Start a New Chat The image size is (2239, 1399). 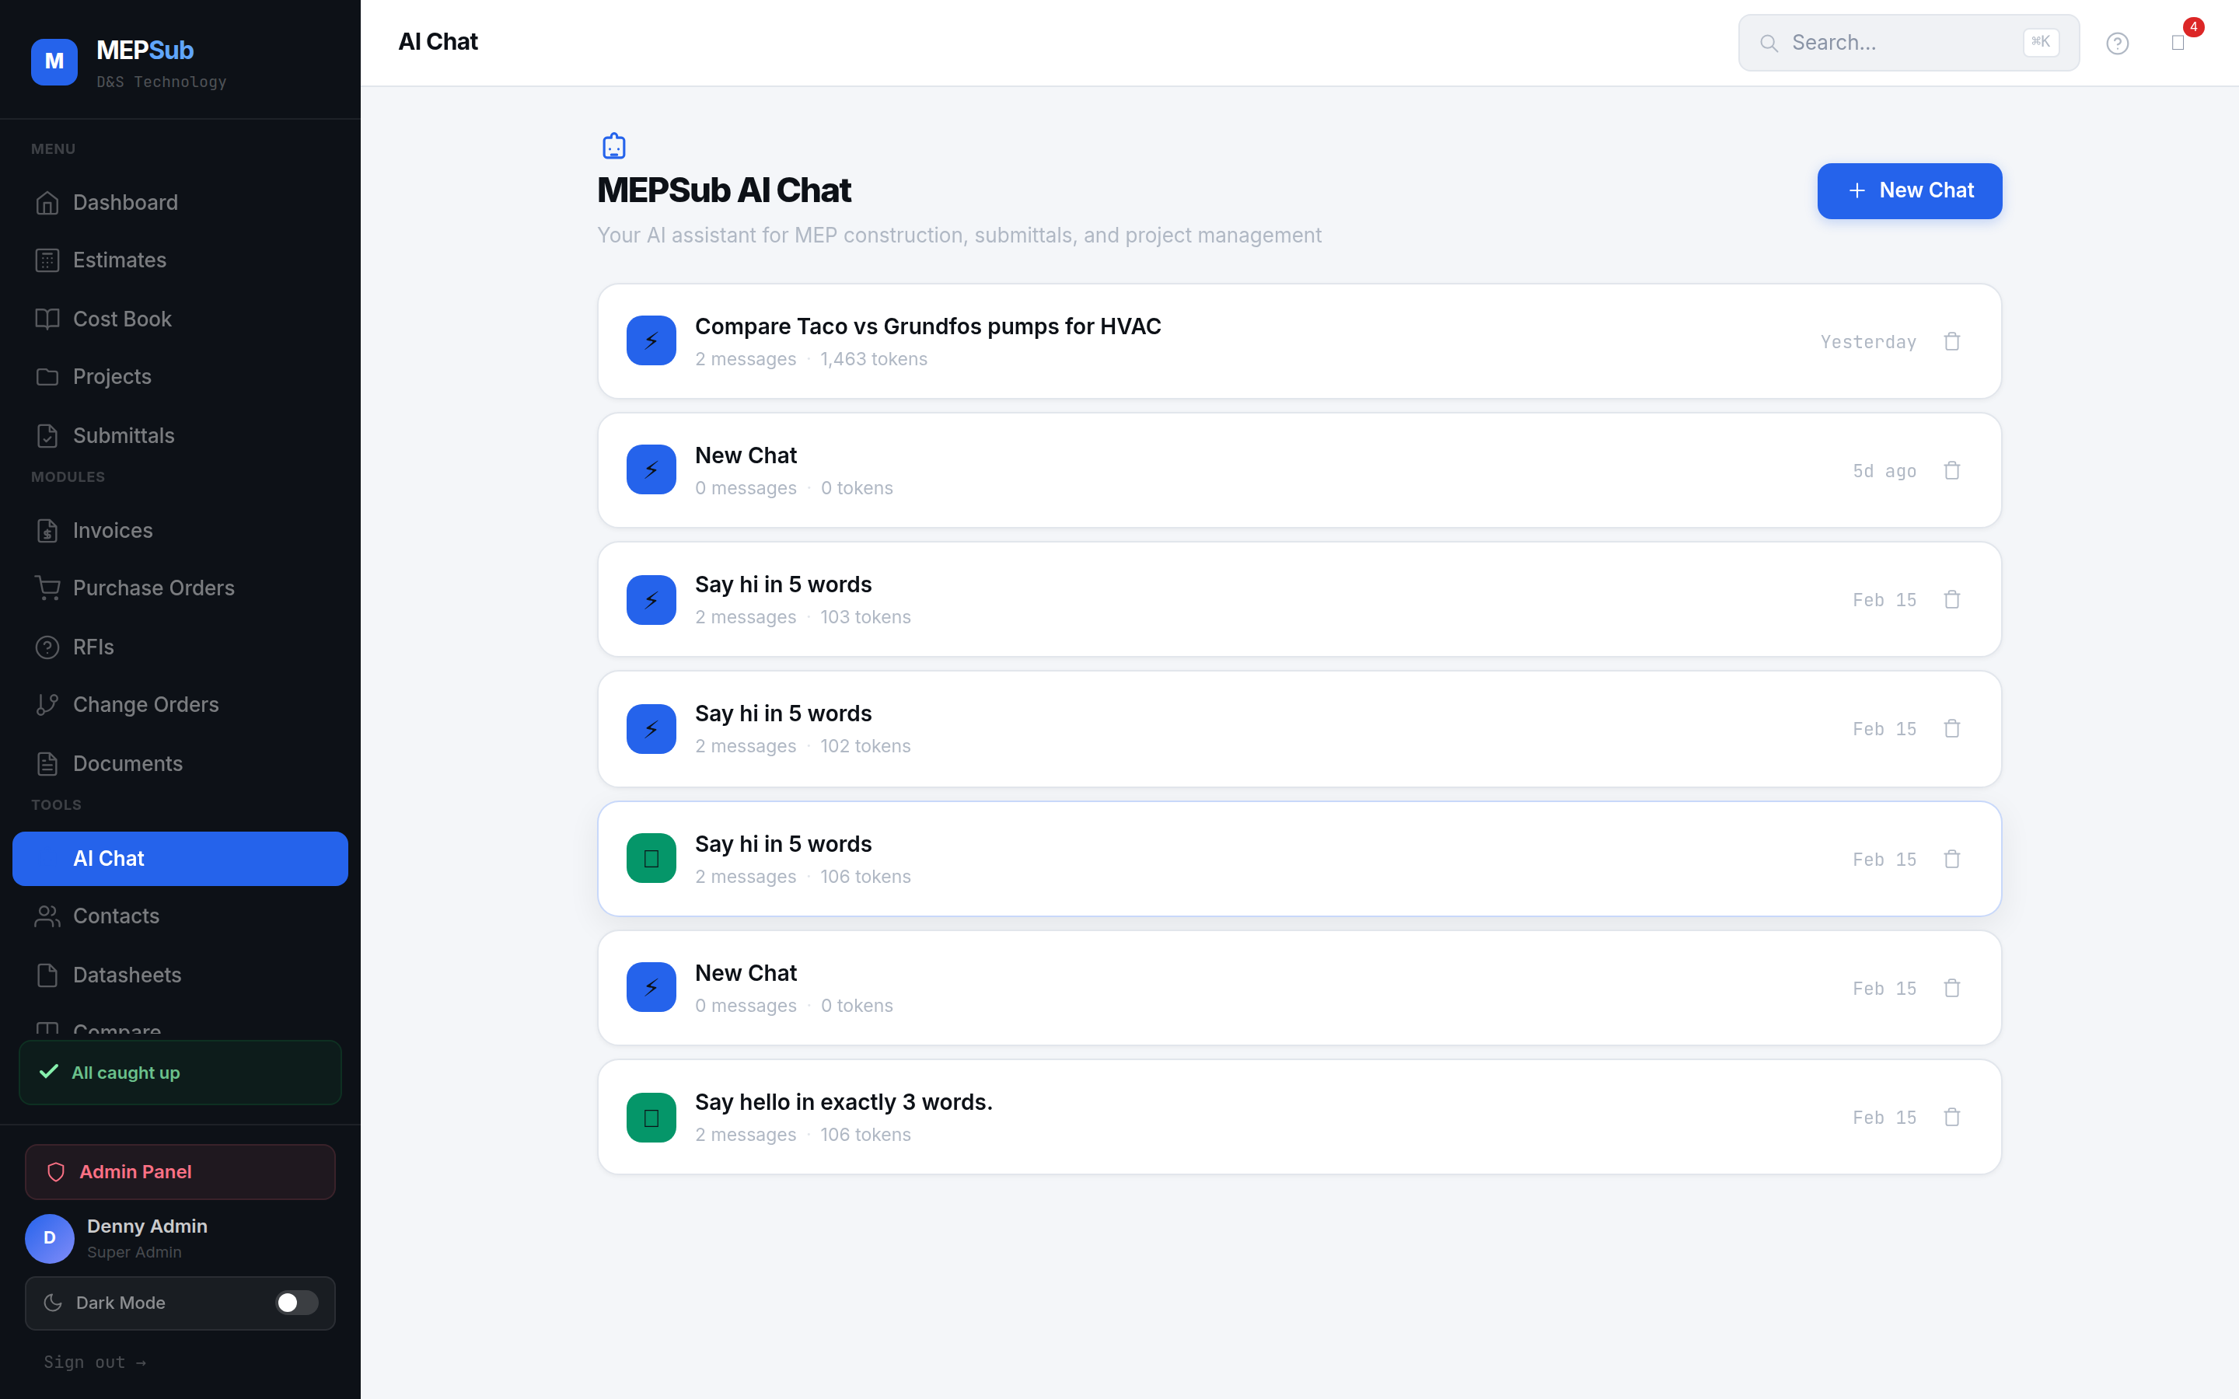coord(1909,191)
